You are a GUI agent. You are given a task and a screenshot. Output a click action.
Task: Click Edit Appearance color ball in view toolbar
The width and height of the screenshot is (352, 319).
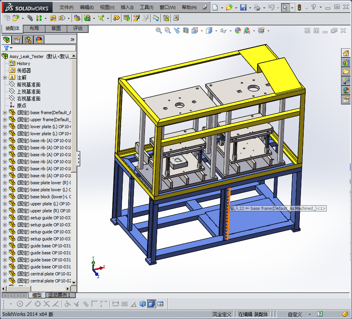pos(238,30)
